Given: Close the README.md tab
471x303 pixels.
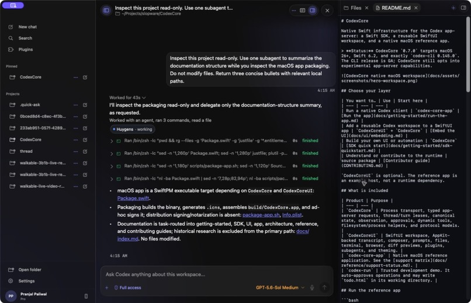Looking at the screenshot, I should coord(415,8).
